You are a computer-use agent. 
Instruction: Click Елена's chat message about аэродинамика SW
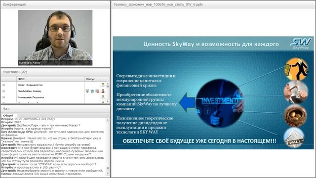(x=41, y=174)
